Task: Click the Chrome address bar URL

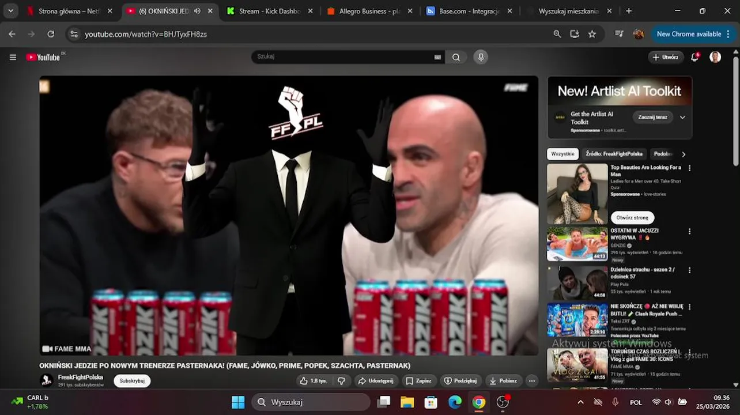Action: tap(146, 34)
